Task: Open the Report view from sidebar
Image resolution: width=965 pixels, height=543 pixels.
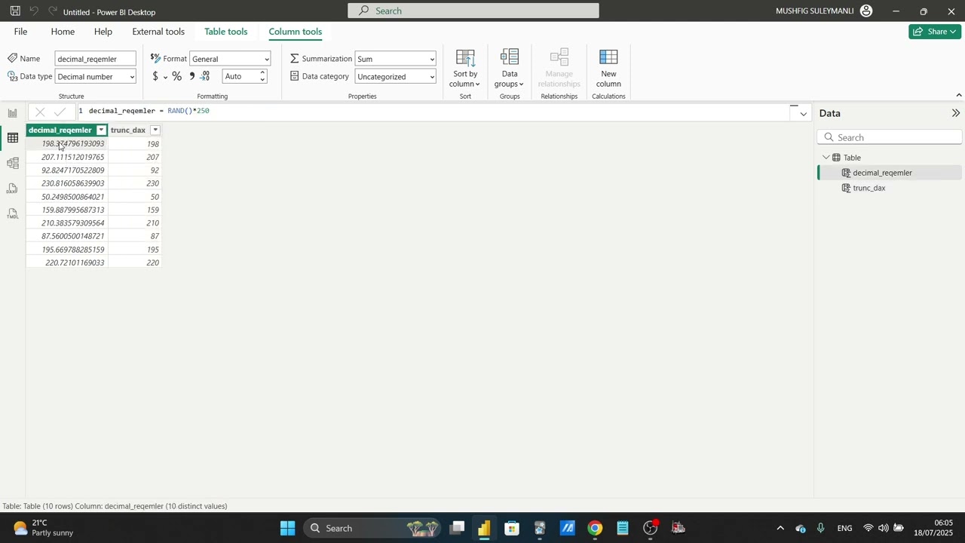Action: [x=13, y=113]
